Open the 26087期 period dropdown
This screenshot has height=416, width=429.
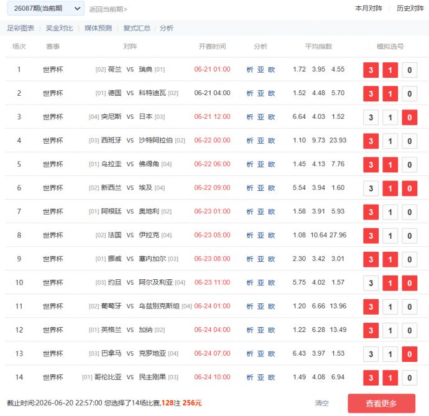pos(45,9)
